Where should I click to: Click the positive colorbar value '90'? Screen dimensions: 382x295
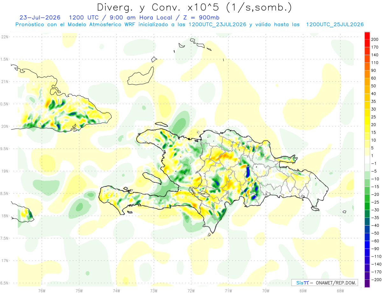click(374, 70)
